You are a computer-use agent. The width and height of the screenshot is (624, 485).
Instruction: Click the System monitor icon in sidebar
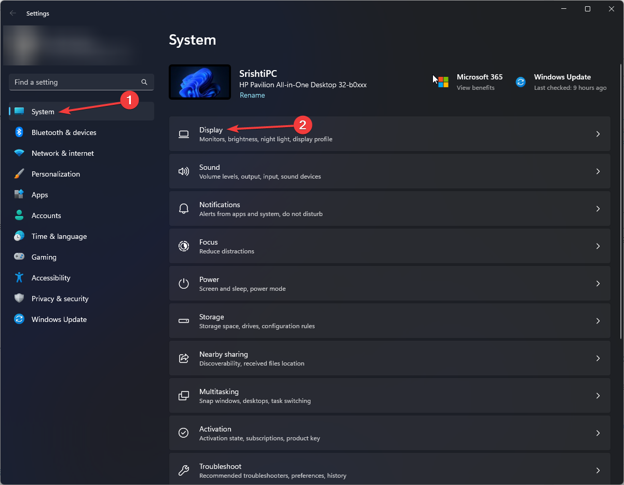click(x=19, y=112)
